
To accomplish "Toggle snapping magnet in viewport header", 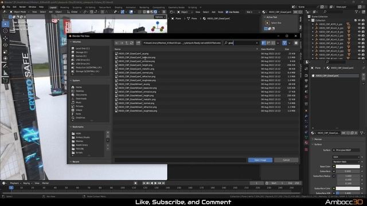I will [92, 12].
